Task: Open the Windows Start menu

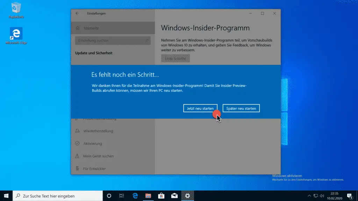Action: coord(6,196)
